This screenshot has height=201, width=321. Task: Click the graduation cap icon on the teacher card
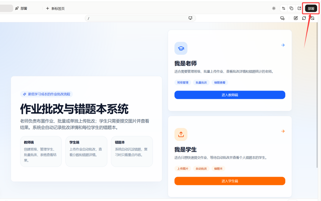point(181,48)
